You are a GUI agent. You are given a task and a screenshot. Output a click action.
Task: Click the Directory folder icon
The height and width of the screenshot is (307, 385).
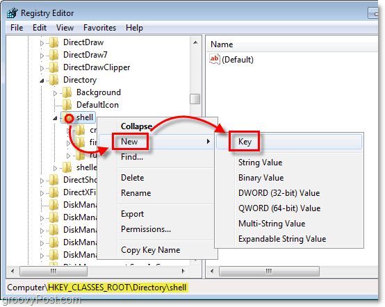tap(54, 80)
